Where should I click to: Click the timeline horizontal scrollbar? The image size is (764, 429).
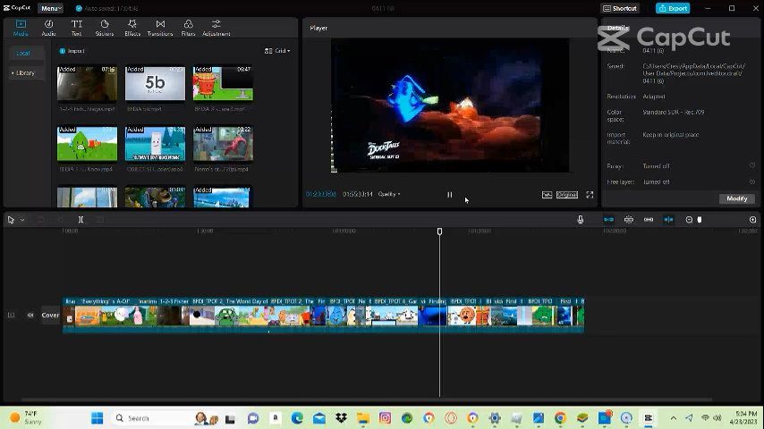point(365,400)
